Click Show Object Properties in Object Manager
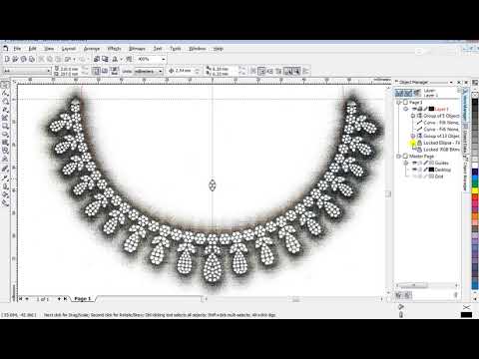This screenshot has height=359, width=479. click(398, 93)
